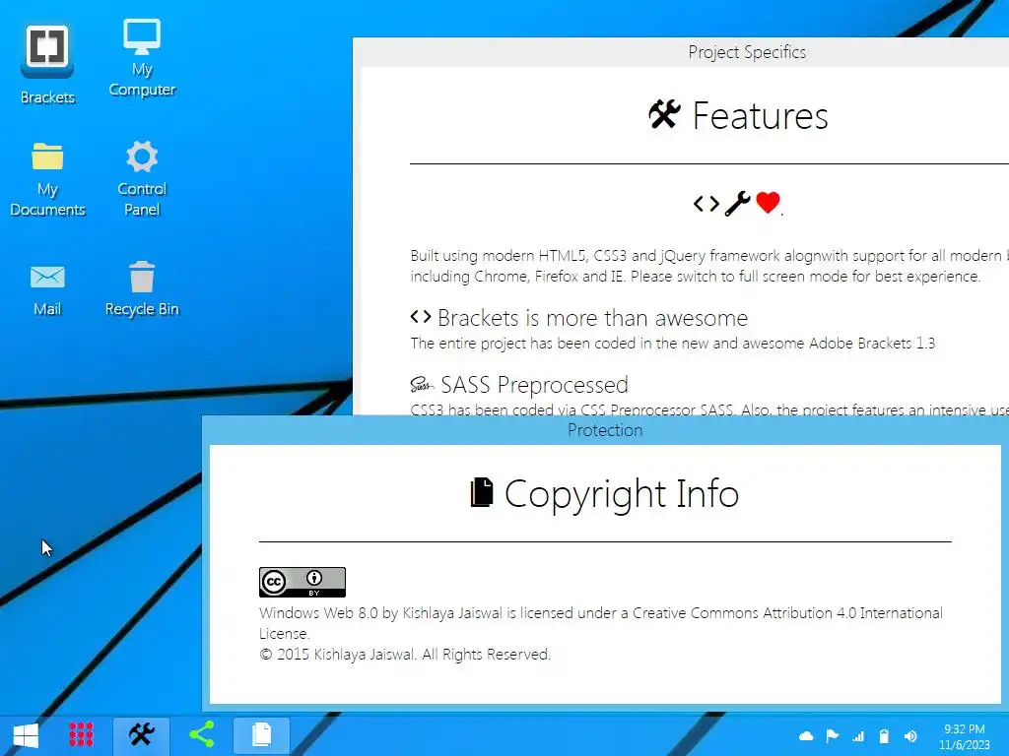Click the wrench icon beside the heart
Image resolution: width=1009 pixels, height=756 pixels.
pos(737,204)
